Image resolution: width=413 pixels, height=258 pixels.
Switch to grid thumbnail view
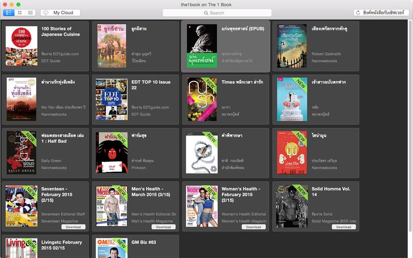pyautogui.click(x=20, y=12)
